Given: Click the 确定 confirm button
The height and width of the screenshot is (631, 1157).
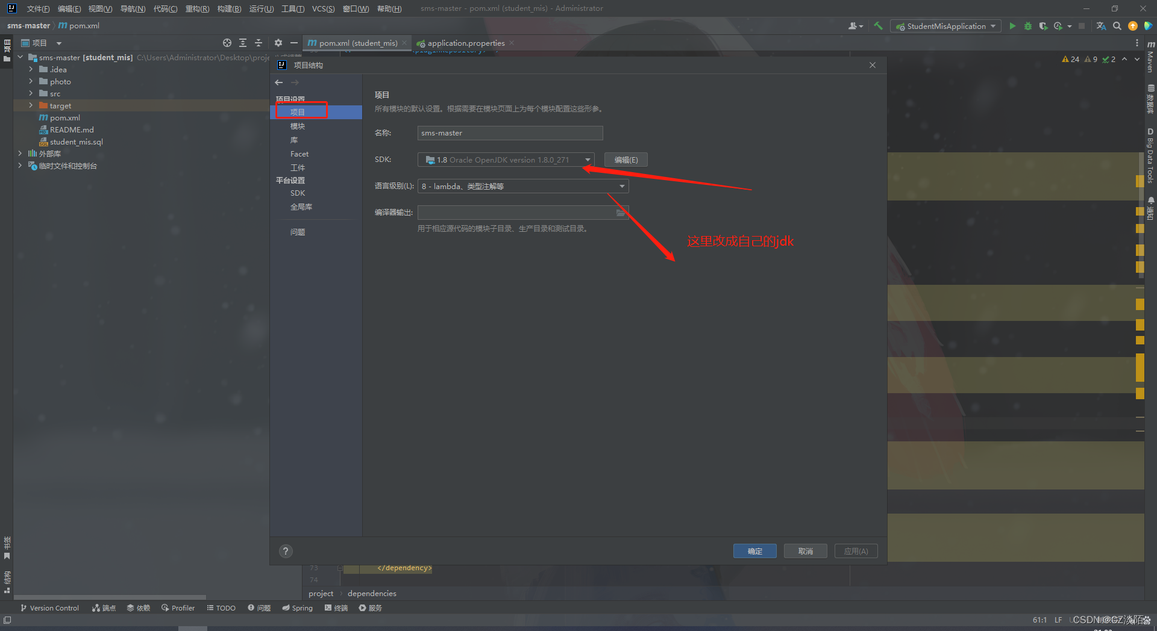Looking at the screenshot, I should (x=754, y=551).
